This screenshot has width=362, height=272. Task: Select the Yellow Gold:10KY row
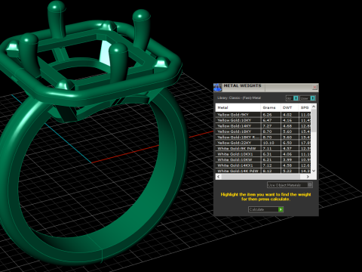[263, 120]
